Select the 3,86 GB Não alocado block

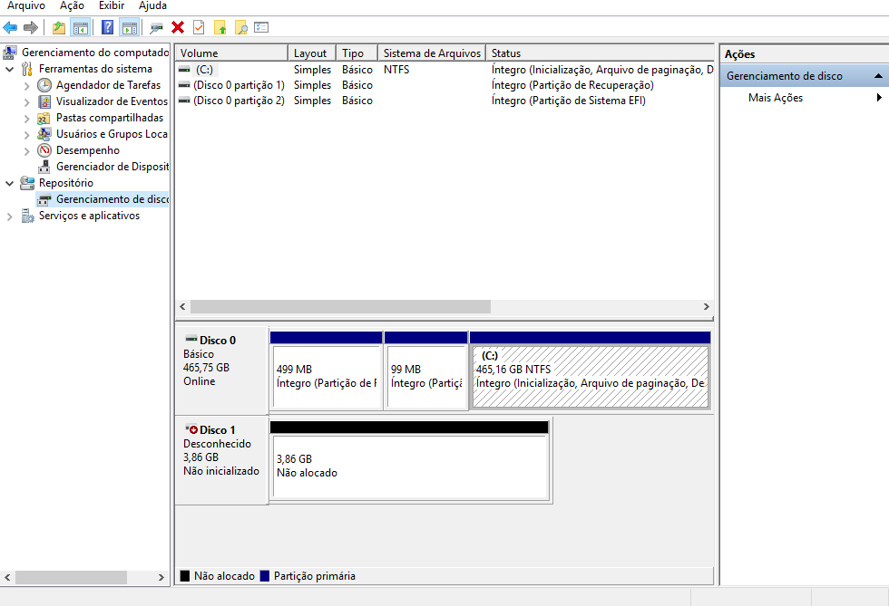(409, 461)
